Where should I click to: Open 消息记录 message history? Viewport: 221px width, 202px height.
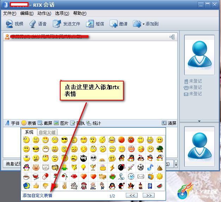click(x=12, y=164)
